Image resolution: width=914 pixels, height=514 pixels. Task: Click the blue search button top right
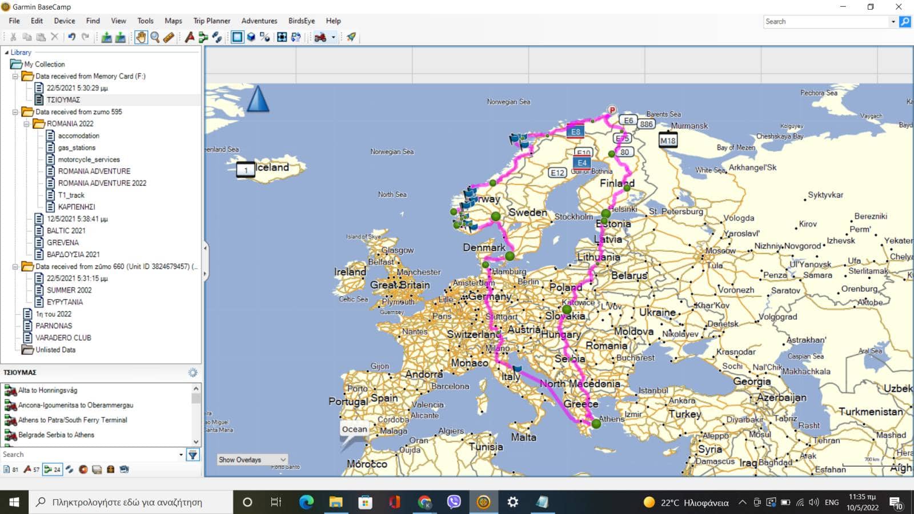905,22
